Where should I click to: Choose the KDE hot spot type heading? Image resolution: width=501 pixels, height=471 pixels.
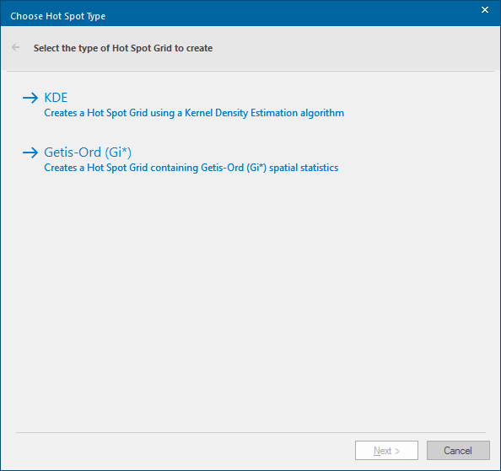(x=56, y=98)
